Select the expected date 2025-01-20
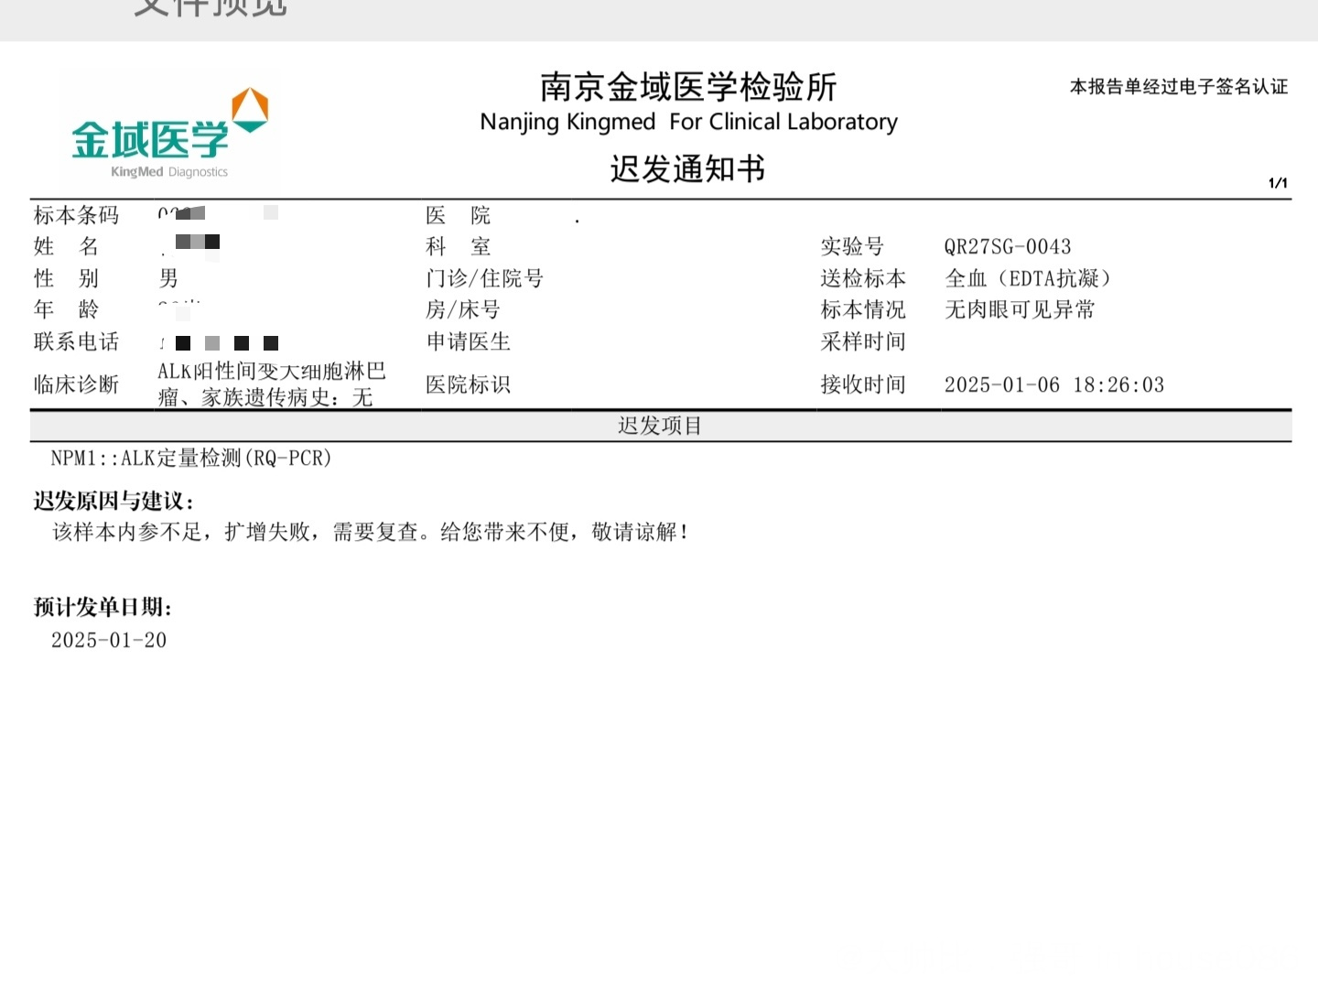The height and width of the screenshot is (994, 1318). point(109,641)
